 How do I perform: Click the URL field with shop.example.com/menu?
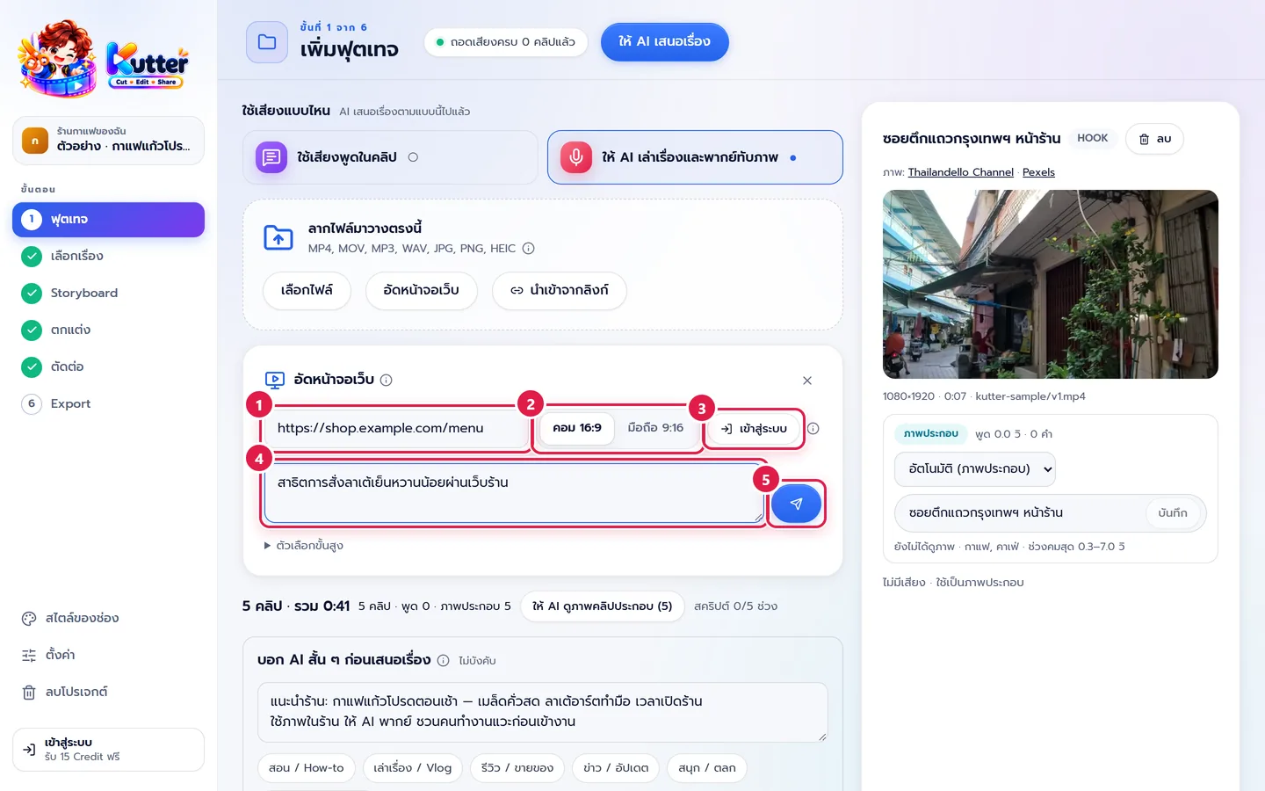(396, 428)
